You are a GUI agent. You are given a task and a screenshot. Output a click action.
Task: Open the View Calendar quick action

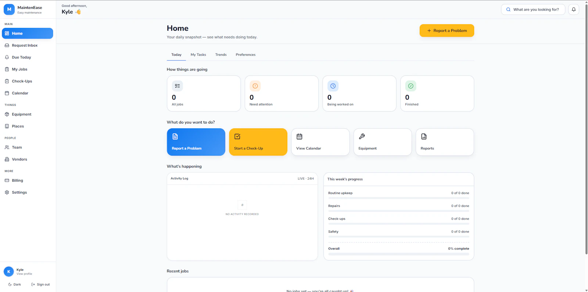click(320, 142)
